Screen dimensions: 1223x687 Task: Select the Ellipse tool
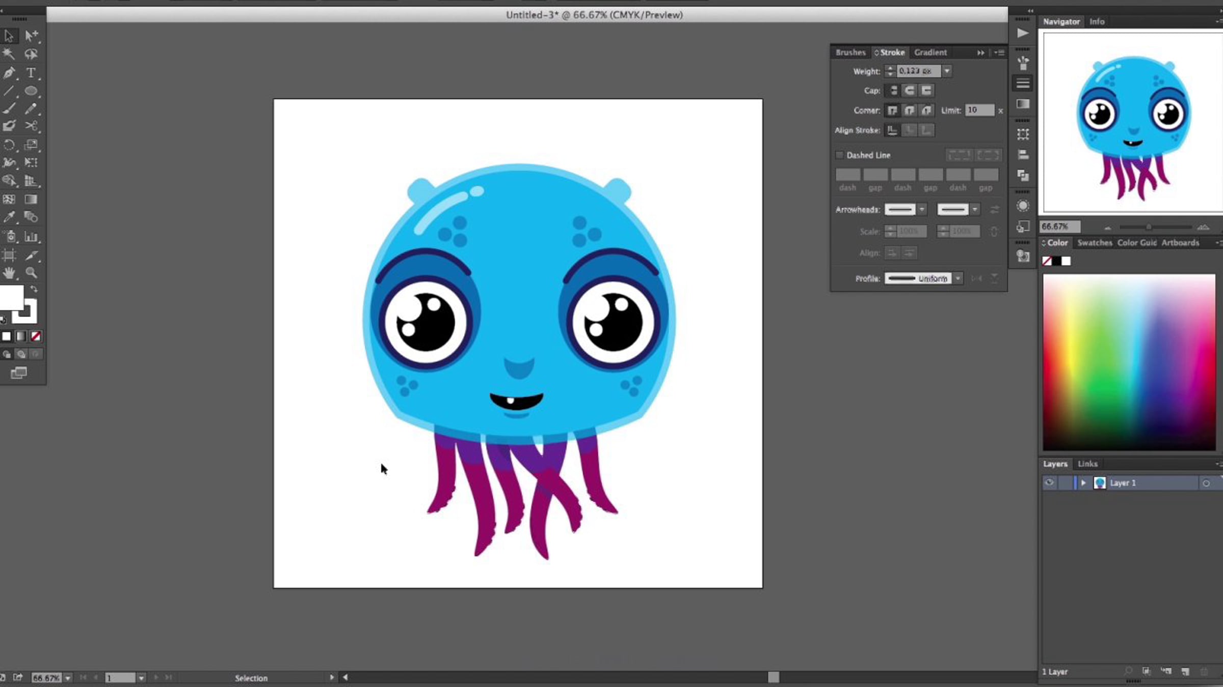click(x=31, y=91)
